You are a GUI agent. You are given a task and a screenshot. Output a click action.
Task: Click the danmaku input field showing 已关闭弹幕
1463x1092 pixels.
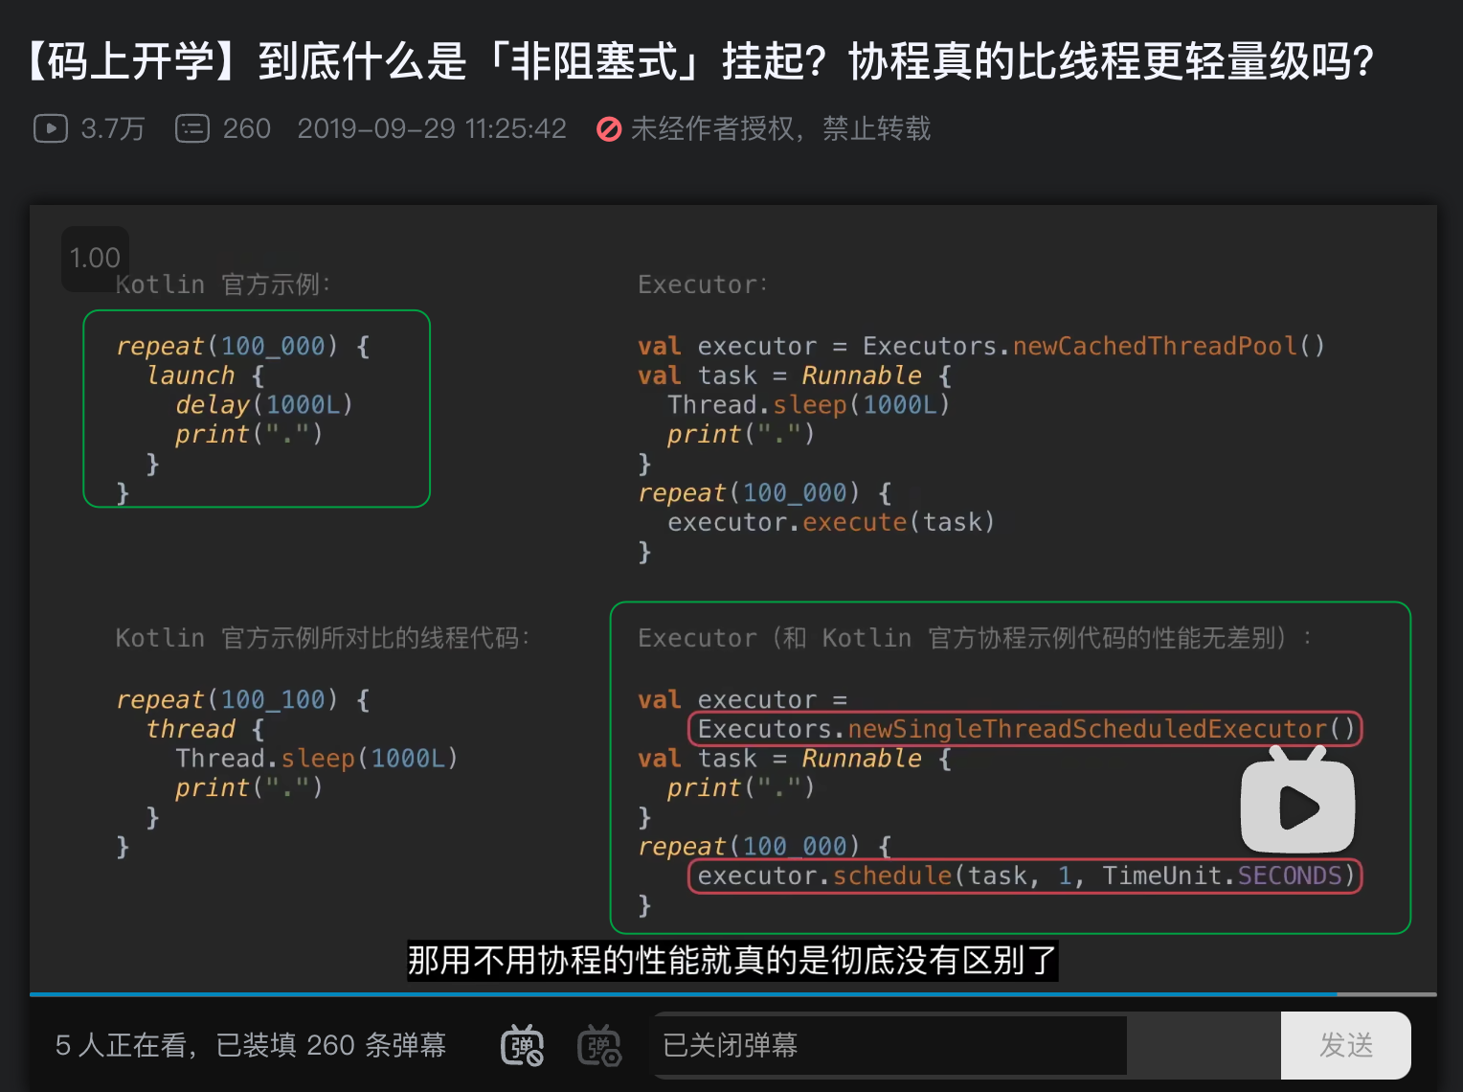[890, 1045]
